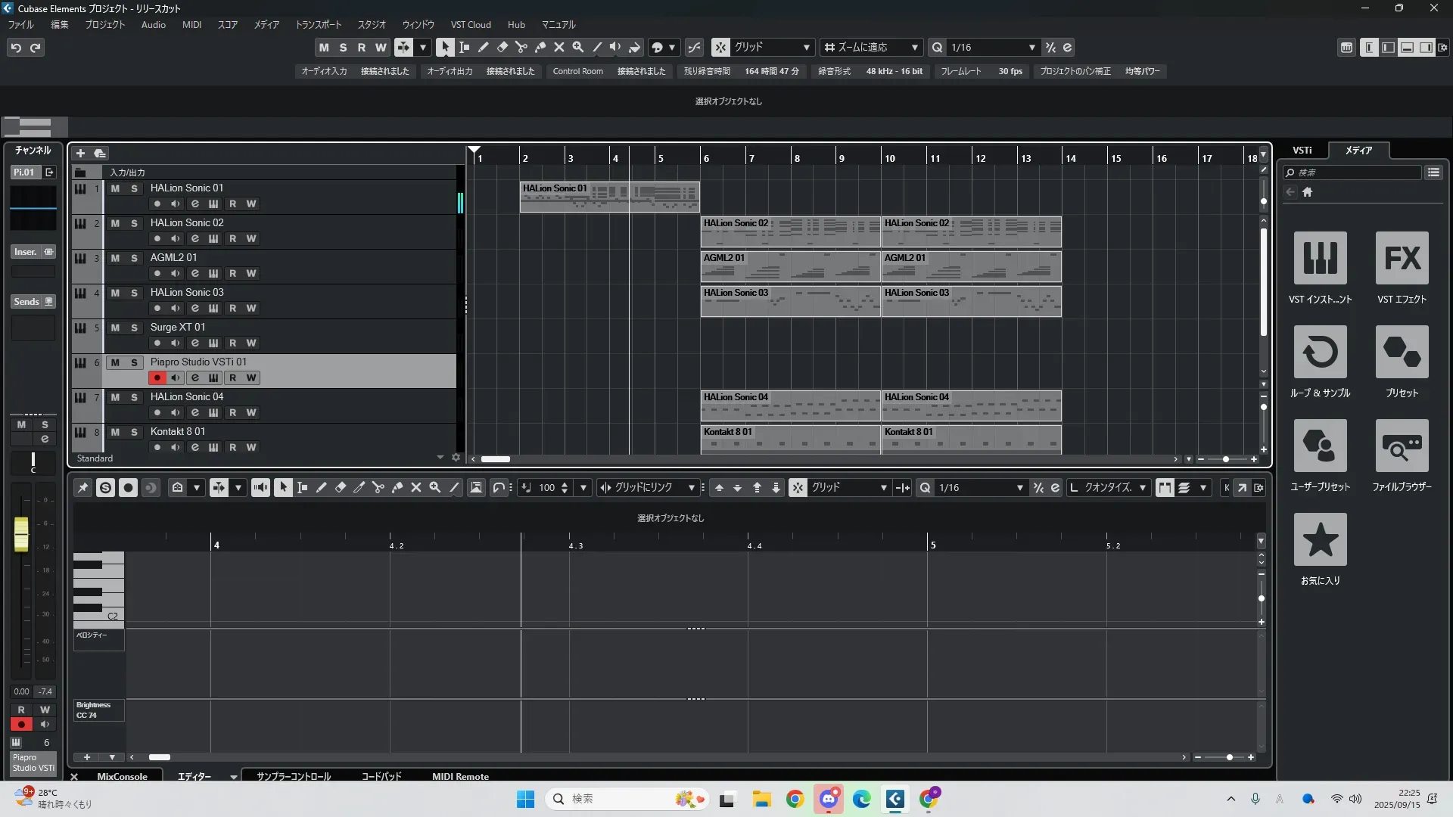Solo the AGML2 01 track

point(134,258)
